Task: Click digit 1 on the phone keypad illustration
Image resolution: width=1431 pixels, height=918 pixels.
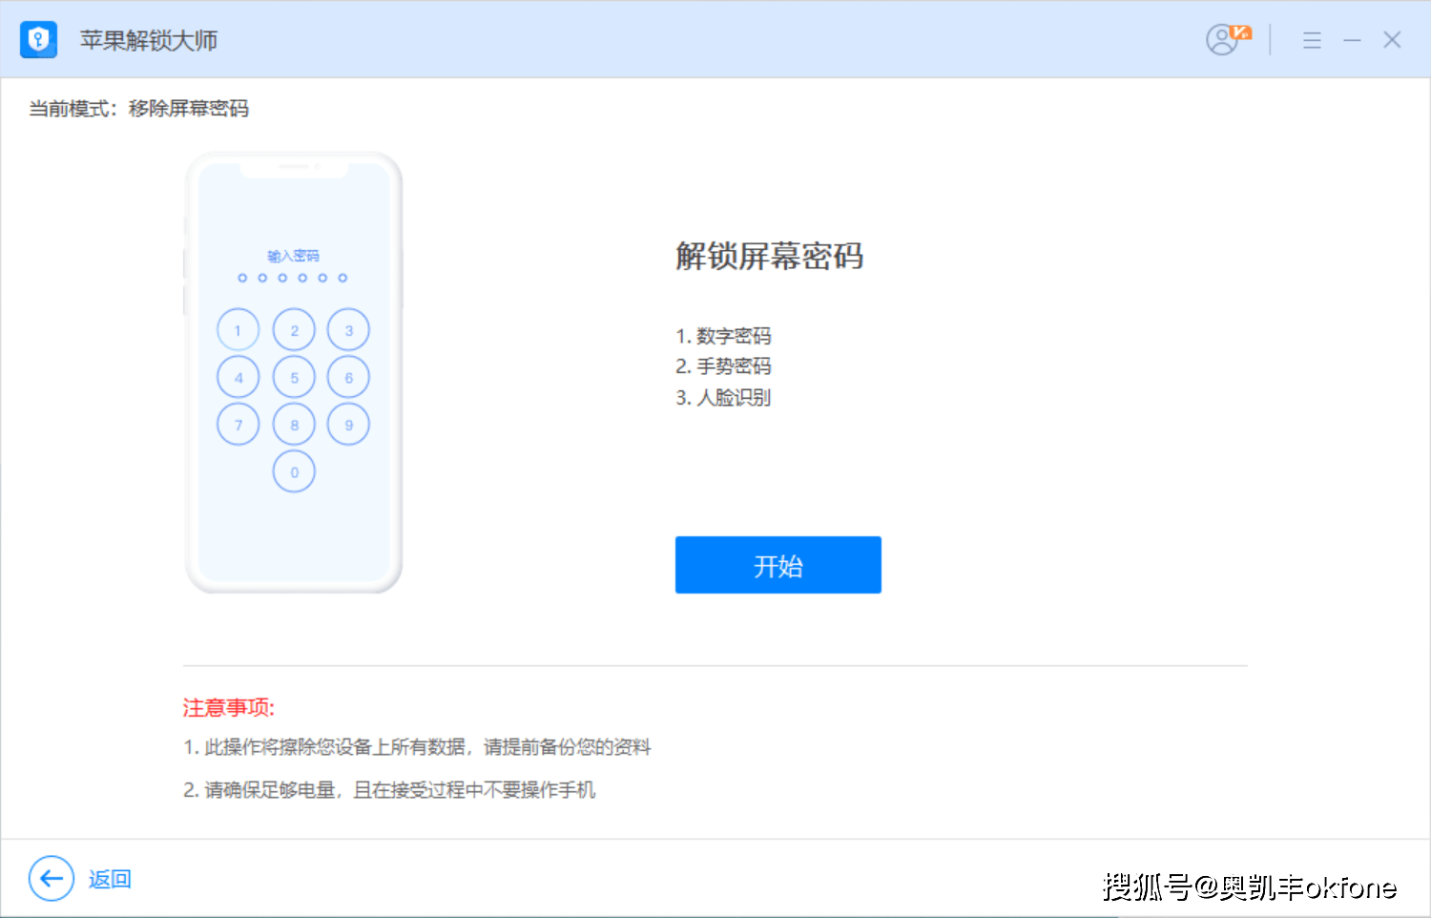Action: (x=238, y=328)
